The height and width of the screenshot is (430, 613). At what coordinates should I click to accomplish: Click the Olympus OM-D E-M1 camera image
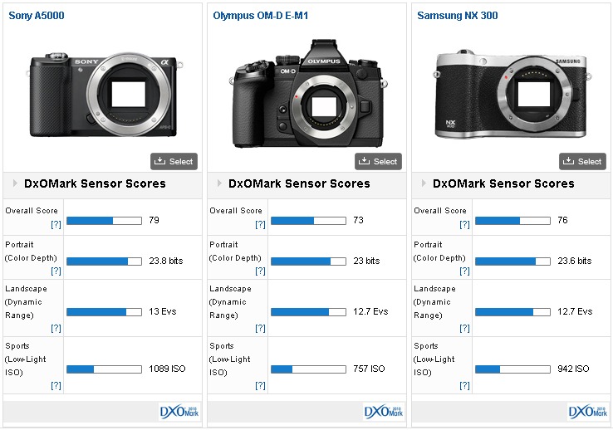click(307, 93)
